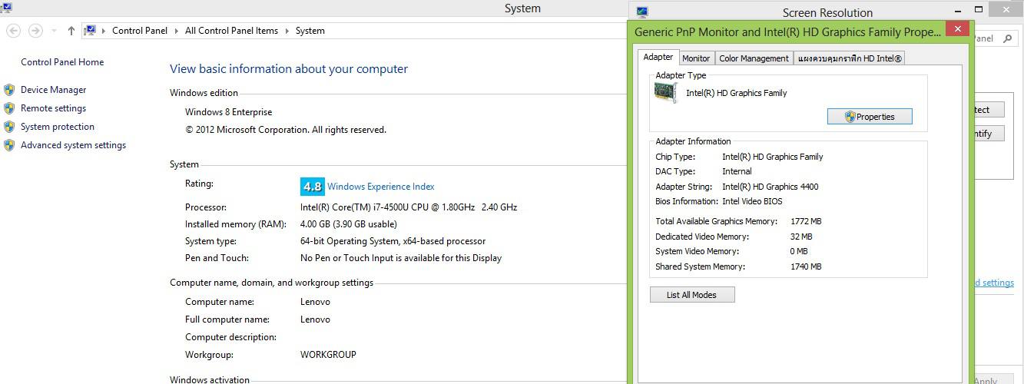Expand the All Control Panel Items chevron
This screenshot has width=1024, height=384.
(x=287, y=31)
